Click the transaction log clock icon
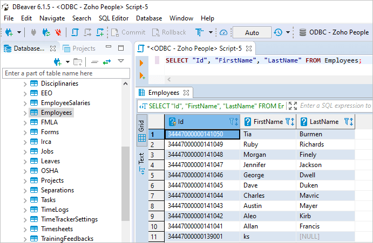This screenshot has width=373, height=243. point(278,32)
